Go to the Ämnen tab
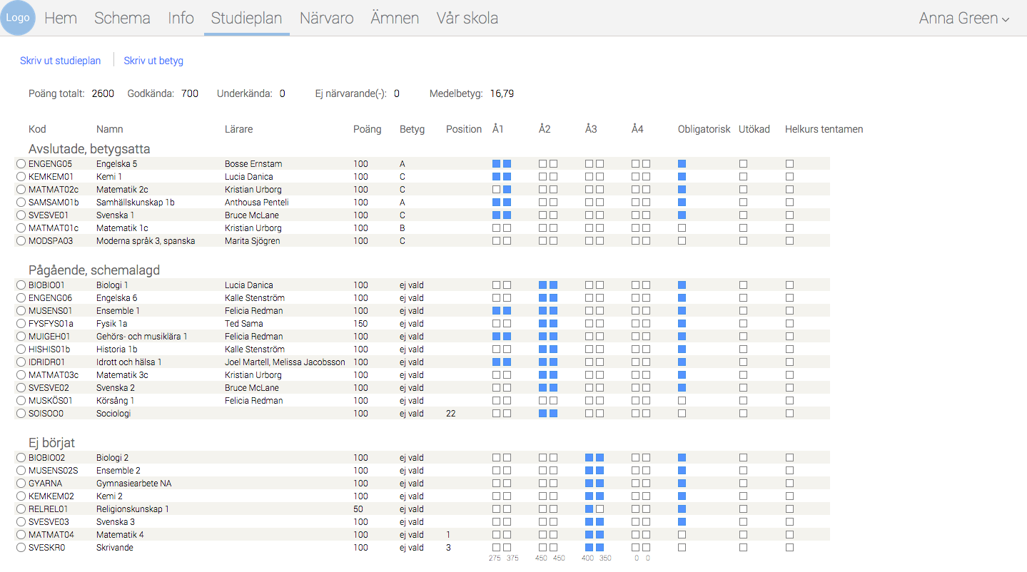The image size is (1027, 572). [x=395, y=19]
